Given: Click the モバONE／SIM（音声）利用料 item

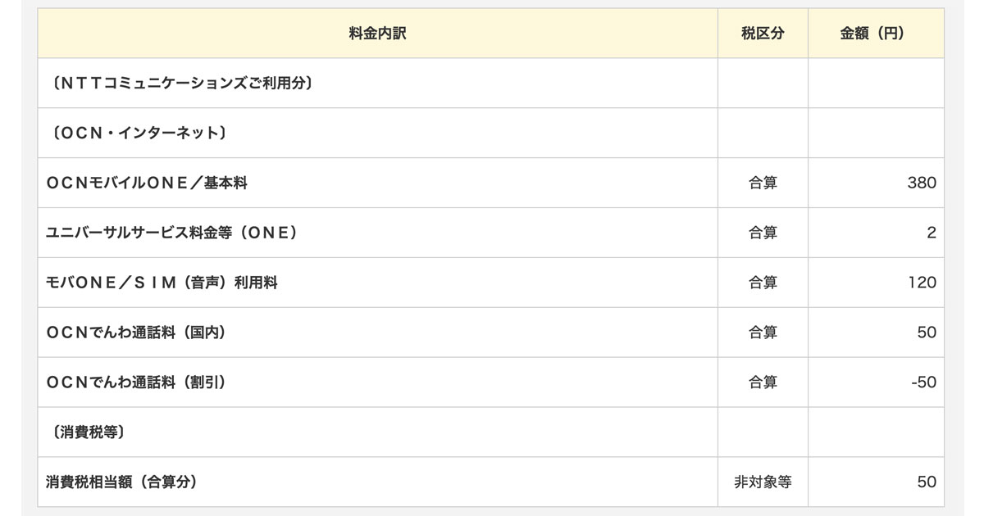Looking at the screenshot, I should (x=162, y=283).
